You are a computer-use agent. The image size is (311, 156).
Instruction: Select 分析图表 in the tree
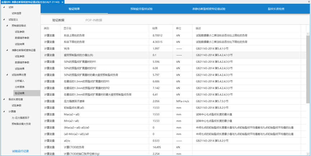pos(20,87)
